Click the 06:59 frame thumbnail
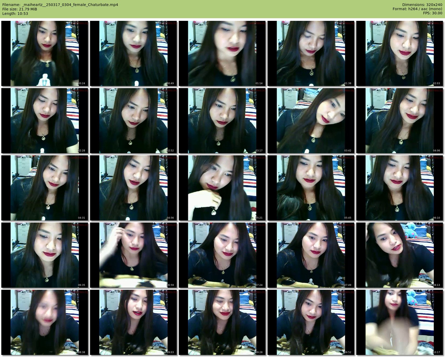Viewport: 445px width, 357px height. click(x=133, y=255)
